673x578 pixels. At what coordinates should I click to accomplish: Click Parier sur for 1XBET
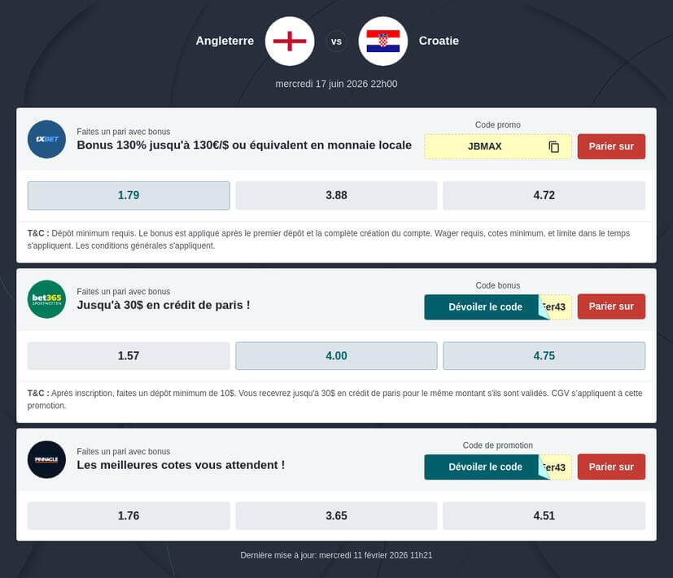pyautogui.click(x=611, y=146)
